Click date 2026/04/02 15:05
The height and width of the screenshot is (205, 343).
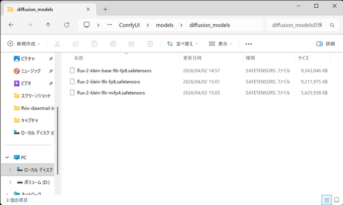(202, 93)
